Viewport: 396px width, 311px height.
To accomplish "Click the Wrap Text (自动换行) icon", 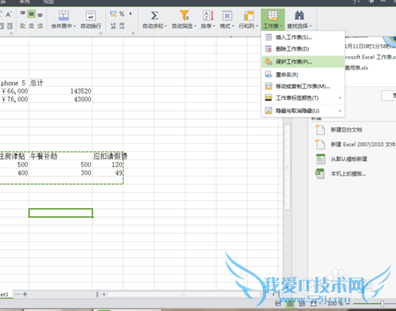I will pyautogui.click(x=90, y=16).
